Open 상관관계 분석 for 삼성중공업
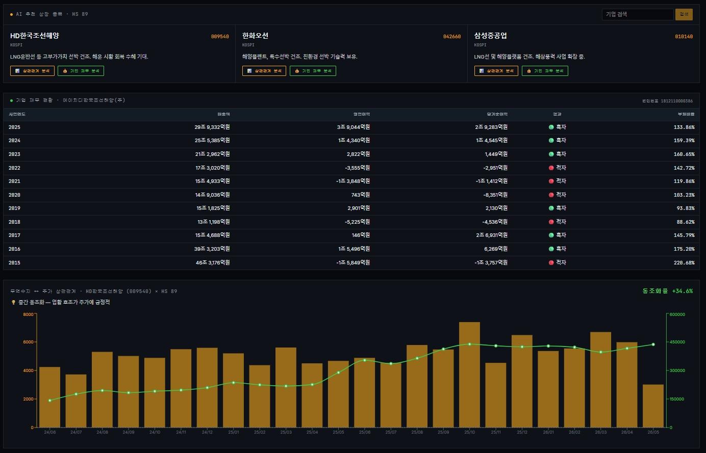The height and width of the screenshot is (453, 706). click(496, 71)
